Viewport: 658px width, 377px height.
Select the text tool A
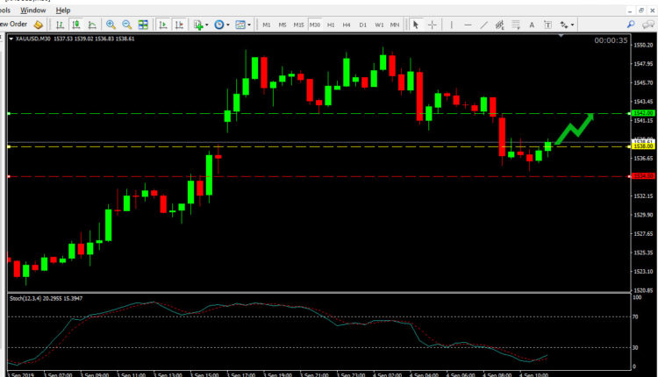[x=532, y=25]
